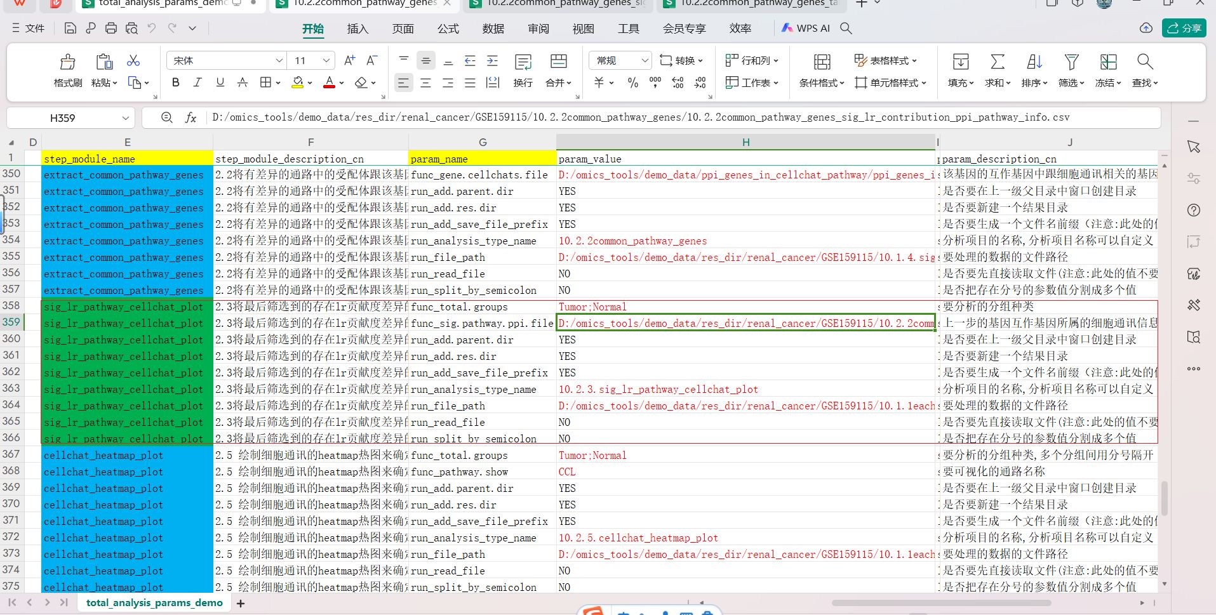Apply thousands separator format
The image size is (1216, 615).
point(655,83)
